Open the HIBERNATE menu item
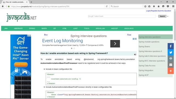 point(18,28)
